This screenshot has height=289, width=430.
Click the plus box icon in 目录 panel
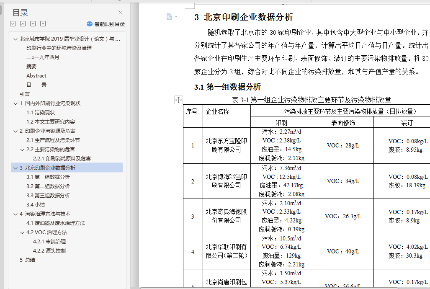click(33, 24)
